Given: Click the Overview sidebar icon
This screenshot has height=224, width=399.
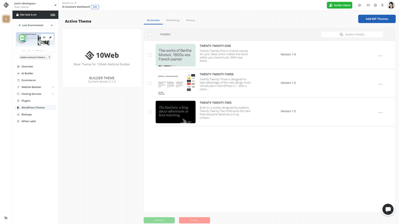Looking at the screenshot, I should (18, 66).
